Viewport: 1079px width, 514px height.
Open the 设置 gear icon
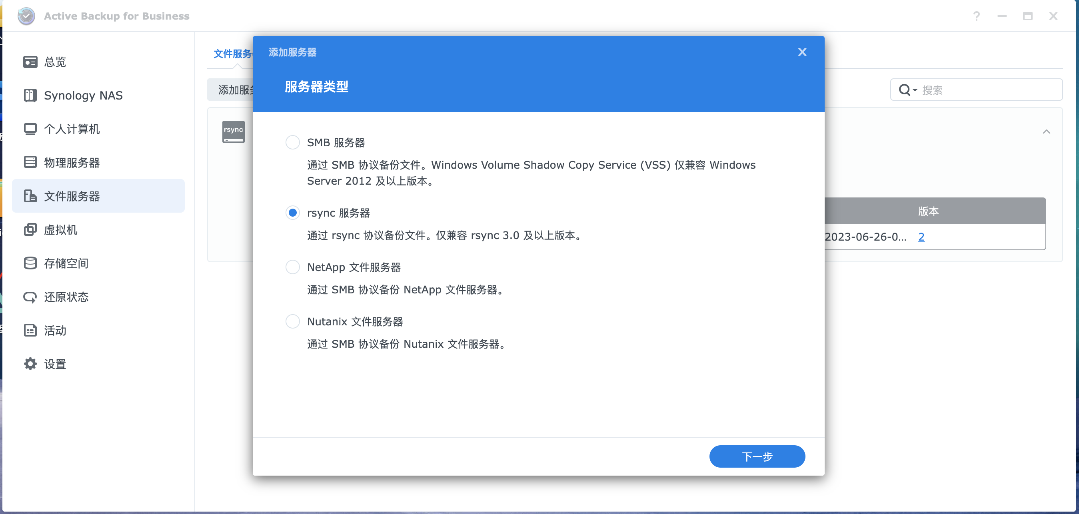pyautogui.click(x=30, y=364)
